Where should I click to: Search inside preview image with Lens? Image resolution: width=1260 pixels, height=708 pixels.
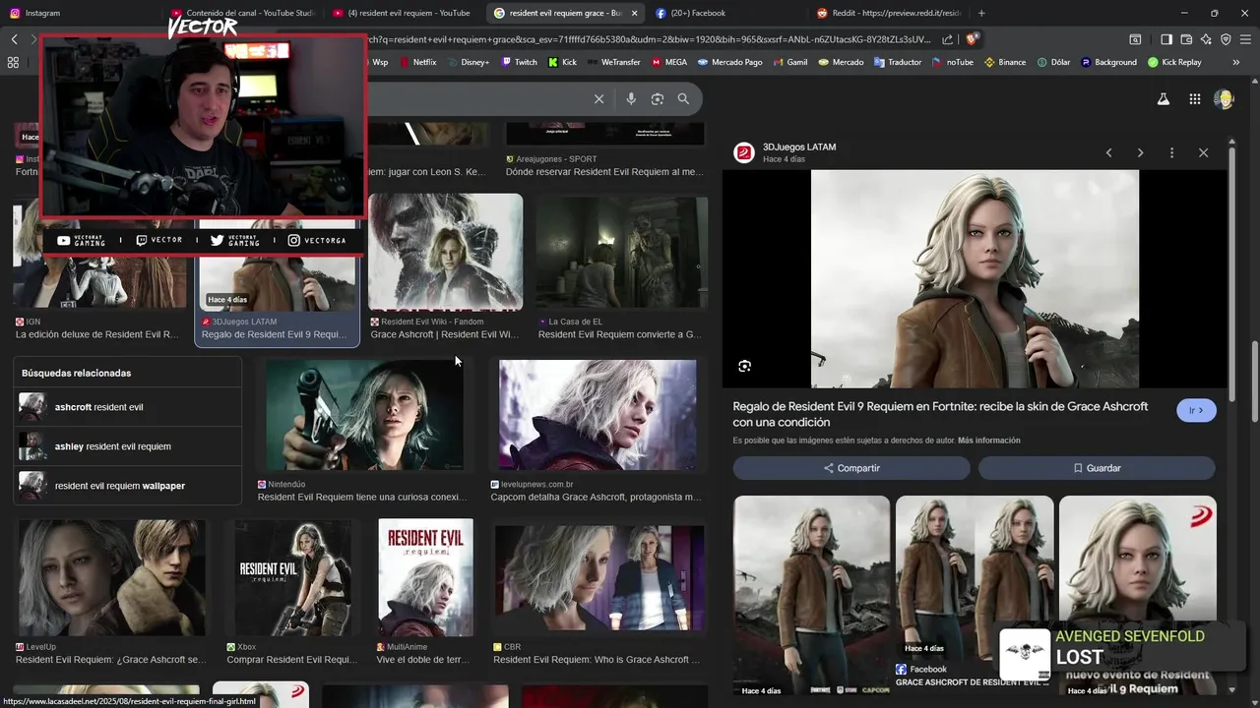point(744,366)
